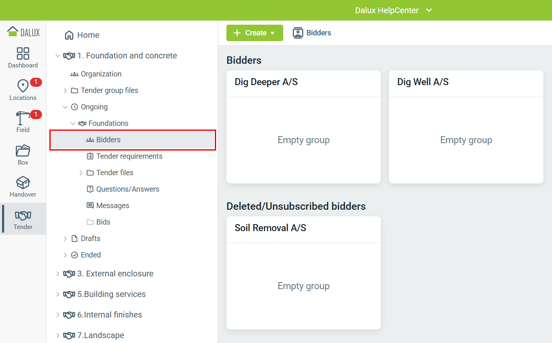Open the Soil Removal A/S bidder card
Viewport: 552px width, 343px height.
[303, 273]
